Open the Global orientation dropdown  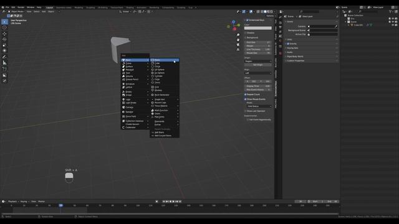[125, 11]
